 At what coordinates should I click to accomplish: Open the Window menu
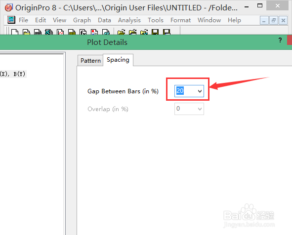pos(209,20)
